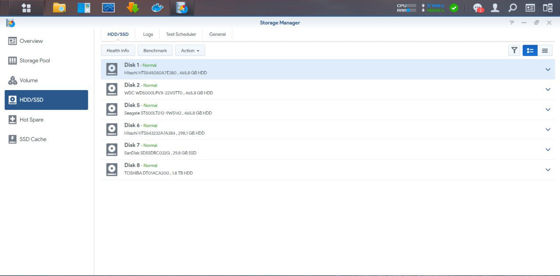Select Storage Manager taskbar icon
Screen dimensions: 560x276
click(182, 8)
